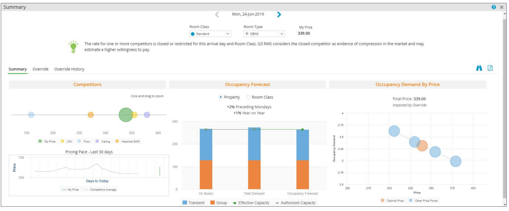Viewport: 509px width, 211px height.
Task: Toggle Historical BAR in competitors legend
Action: click(129, 141)
